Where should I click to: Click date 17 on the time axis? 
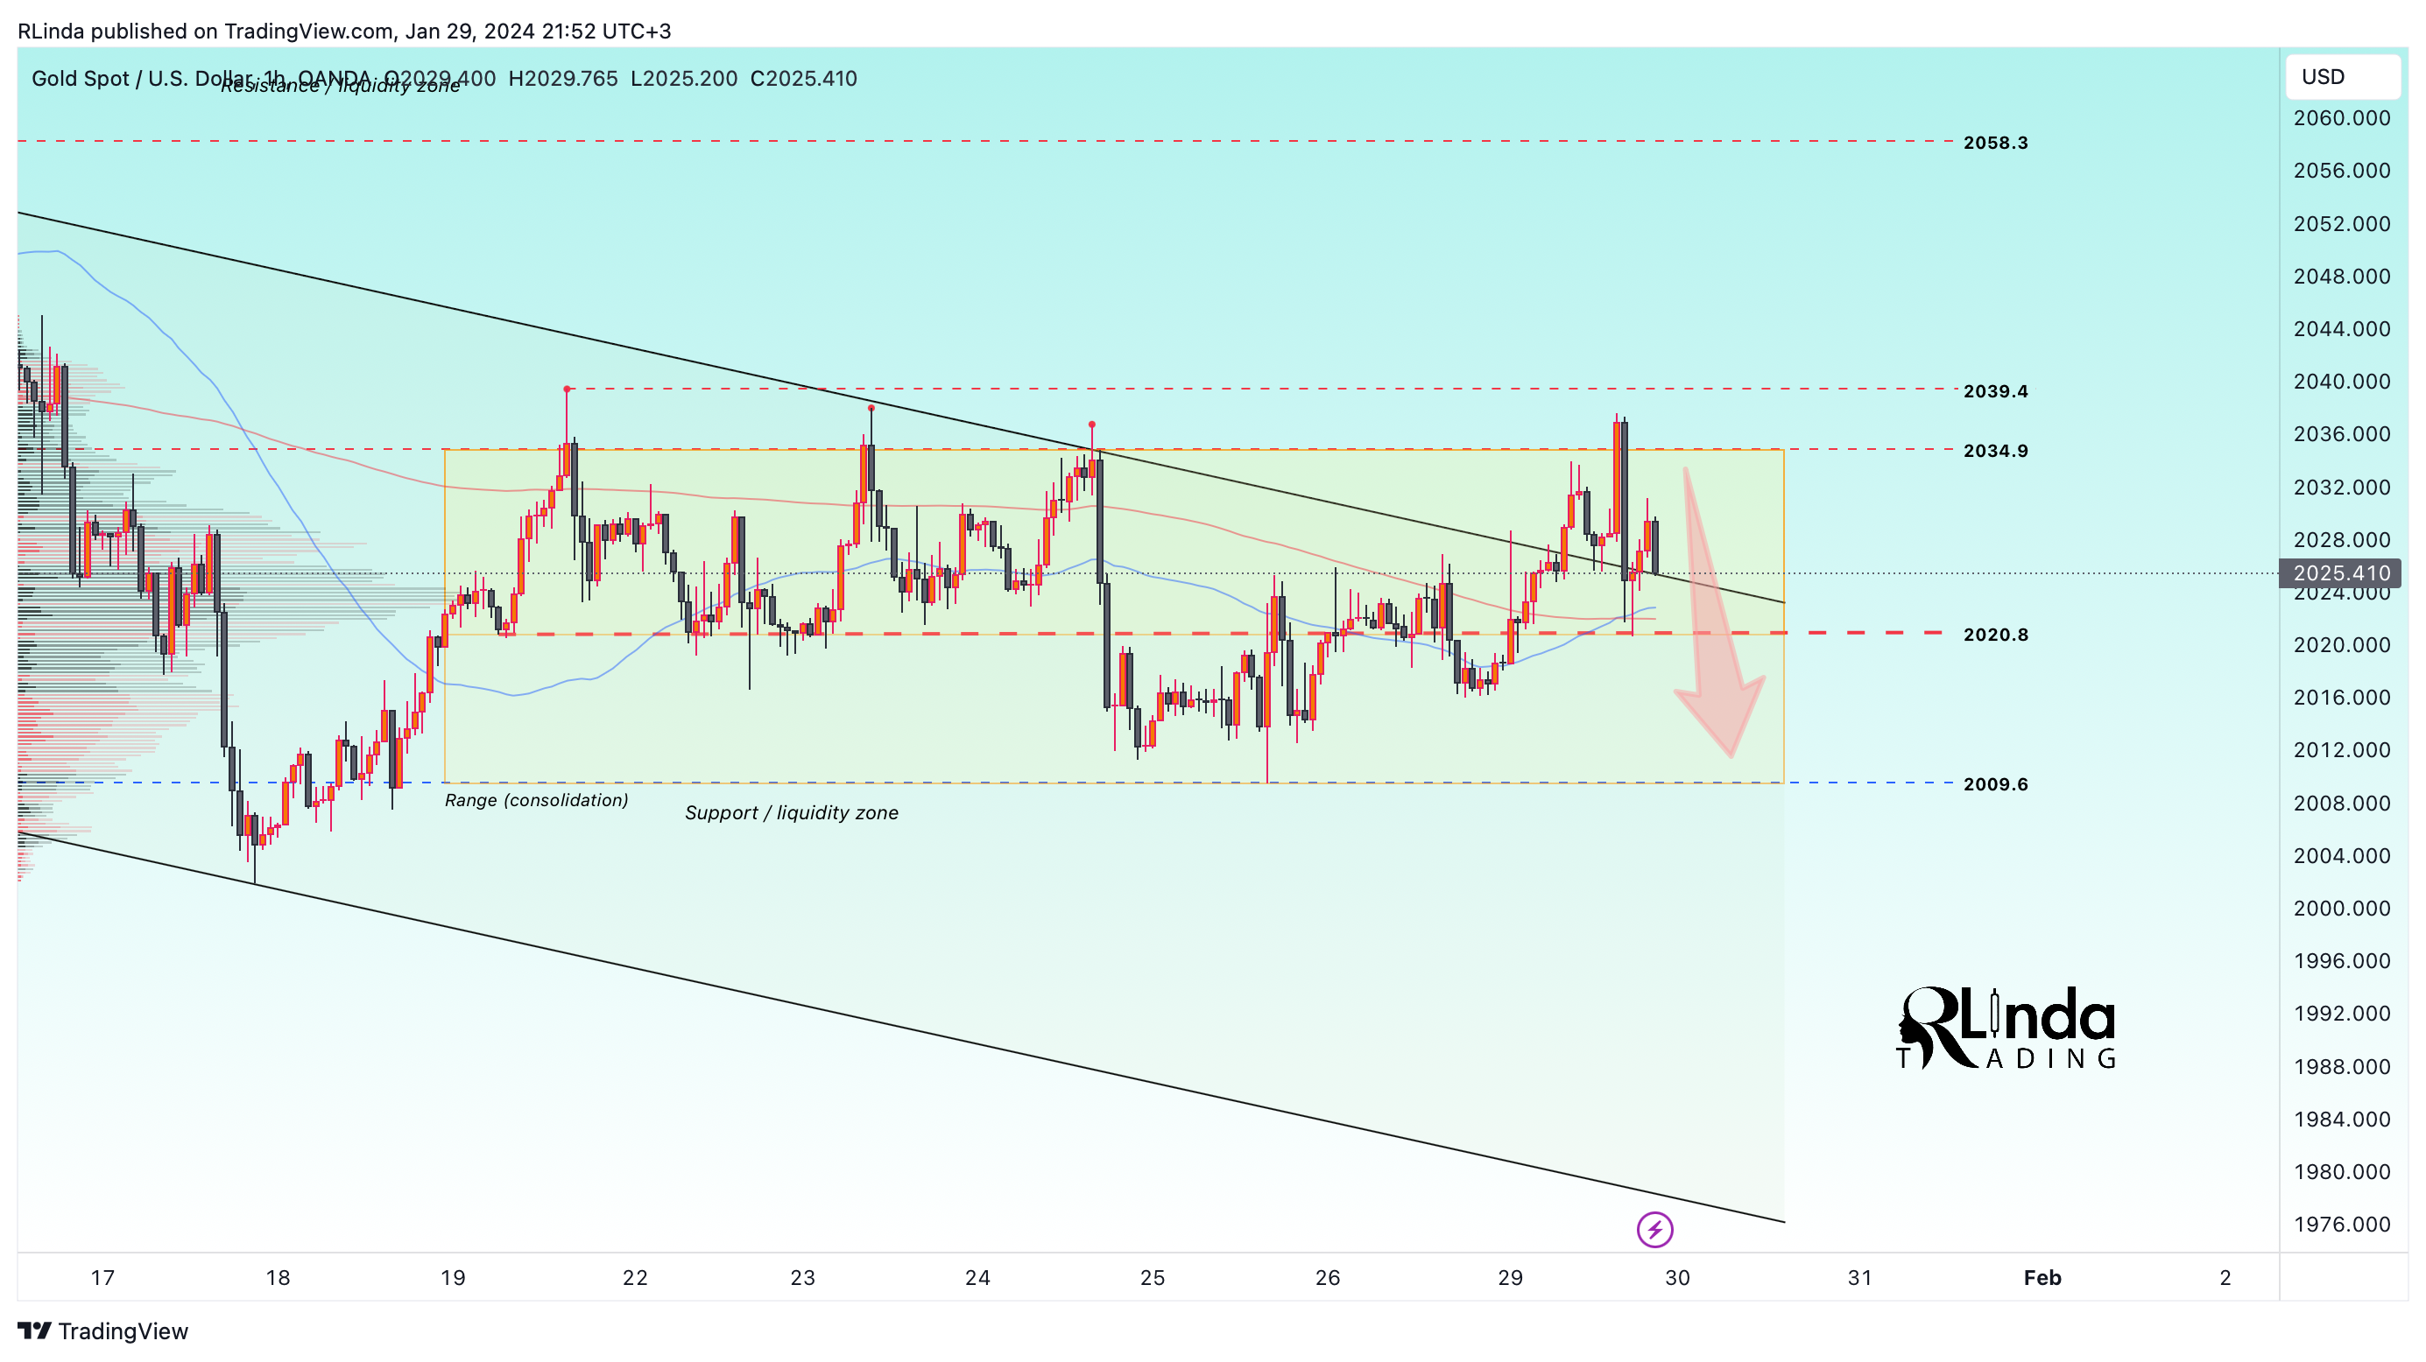102,1277
